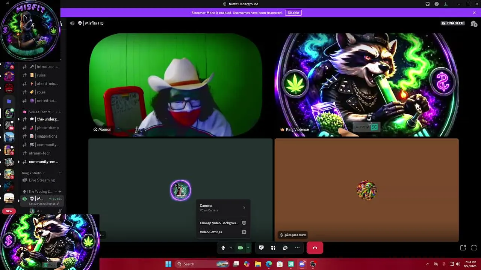Open the clock and date flyout
The width and height of the screenshot is (481, 270).
coord(470,264)
